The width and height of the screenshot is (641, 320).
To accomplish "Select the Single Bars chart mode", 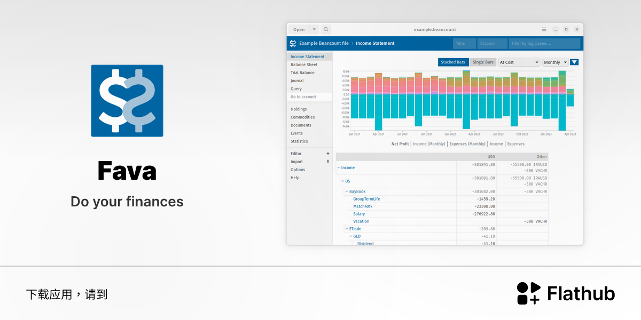I will [483, 62].
